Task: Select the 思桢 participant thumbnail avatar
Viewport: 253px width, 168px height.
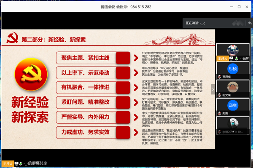Action: [x=233, y=69]
